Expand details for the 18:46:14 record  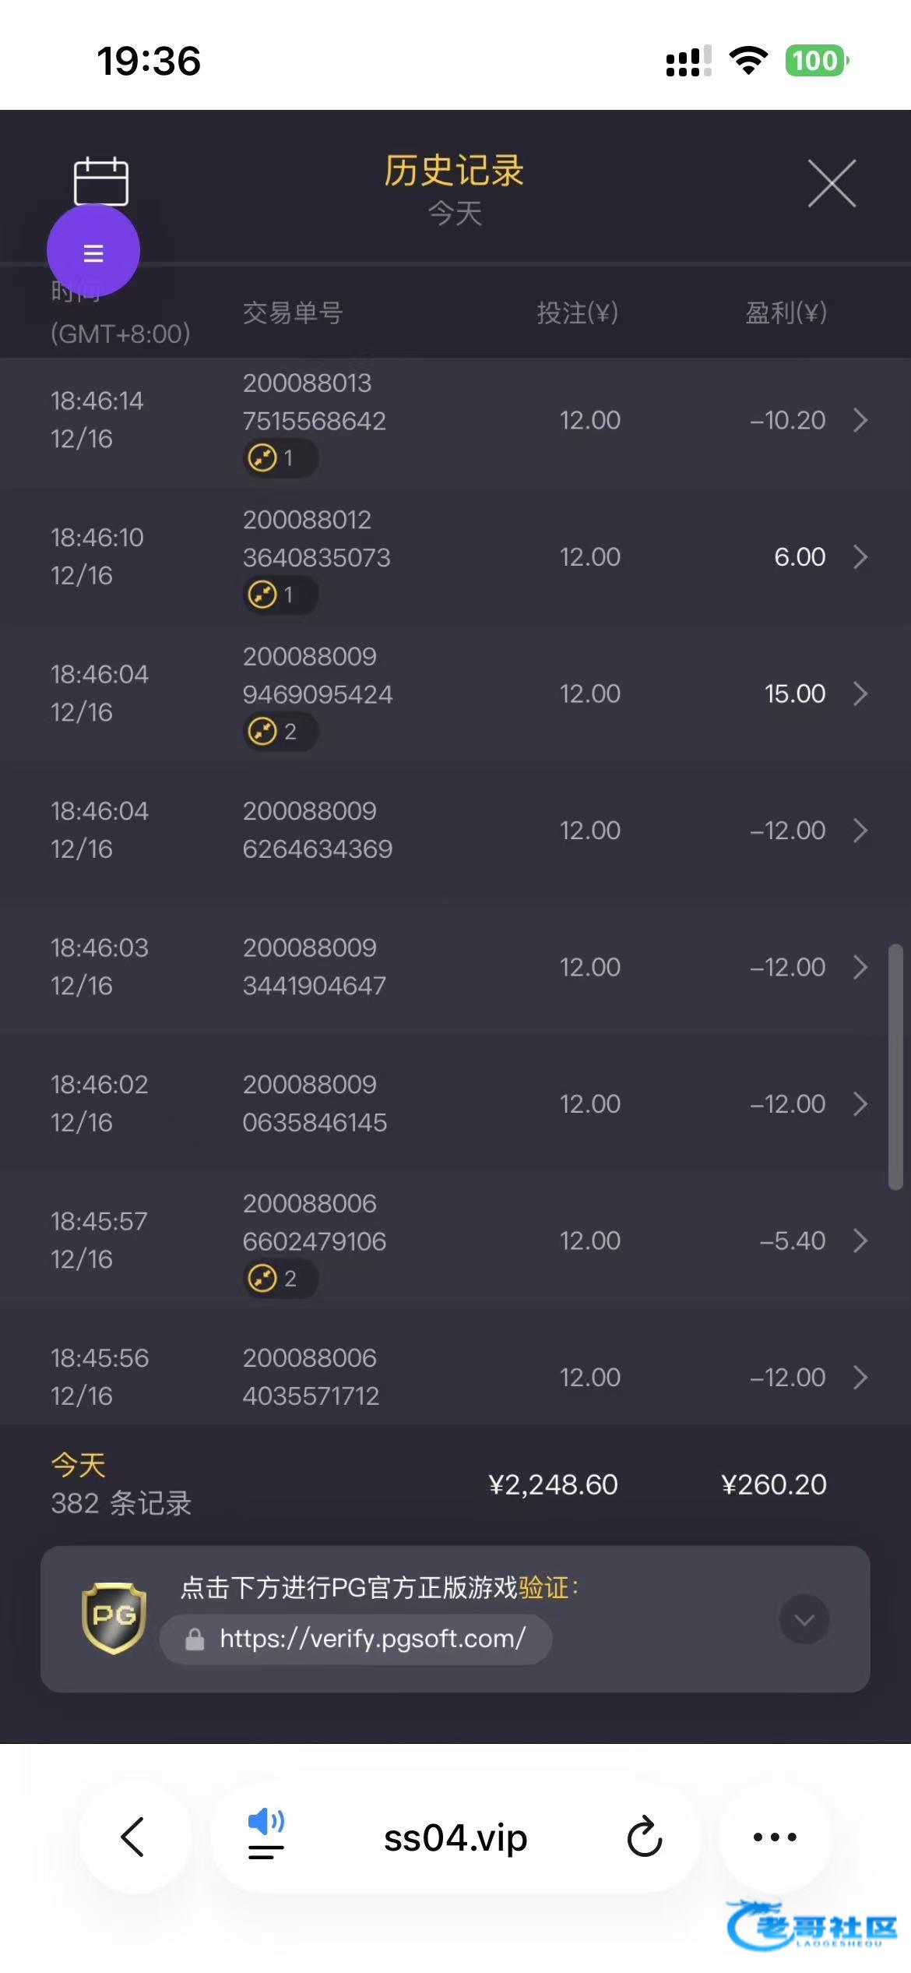pyautogui.click(x=860, y=421)
